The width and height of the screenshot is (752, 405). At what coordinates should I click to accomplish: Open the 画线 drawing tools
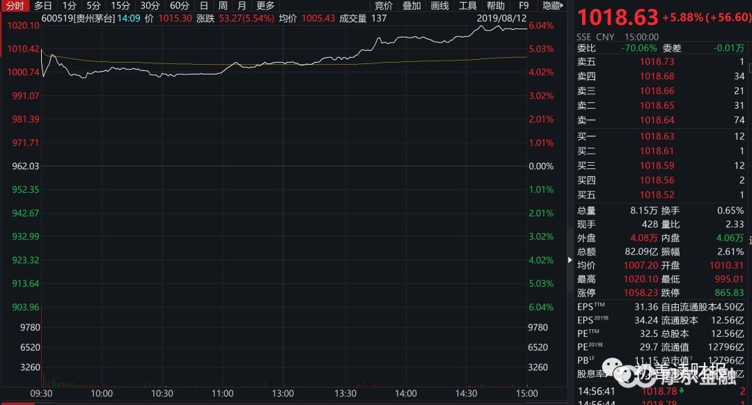click(439, 6)
